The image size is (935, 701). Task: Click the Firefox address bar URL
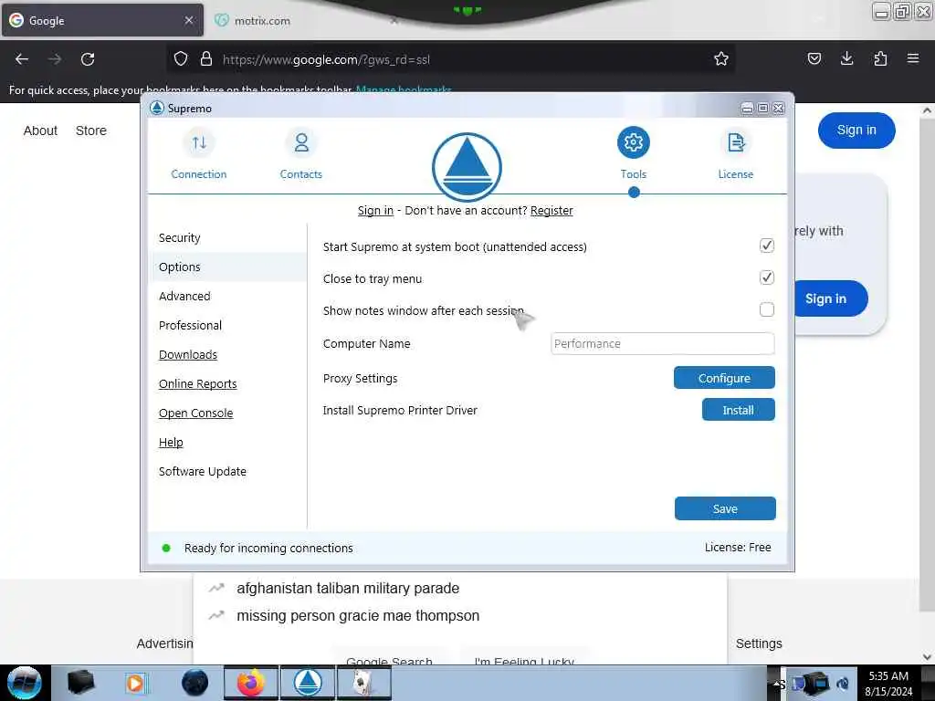tap(326, 59)
